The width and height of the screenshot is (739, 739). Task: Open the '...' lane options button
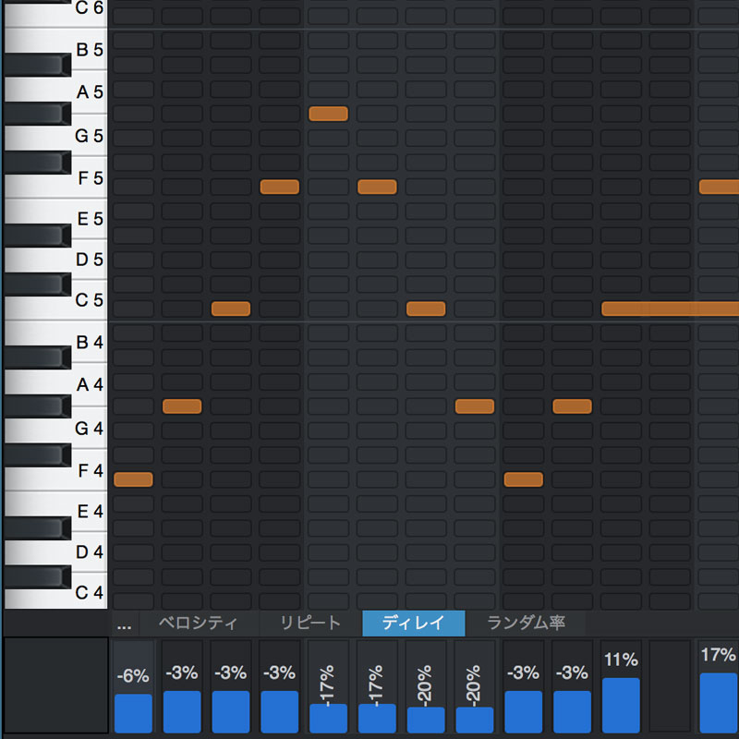[x=125, y=626]
